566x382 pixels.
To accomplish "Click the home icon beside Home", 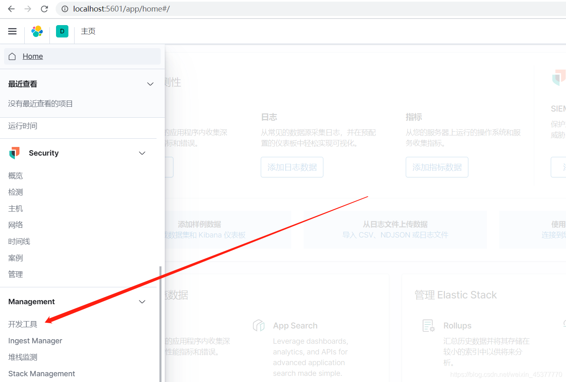I will tap(12, 56).
